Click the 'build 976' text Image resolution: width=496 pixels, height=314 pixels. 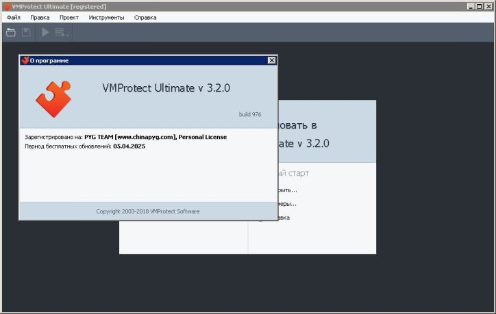pyautogui.click(x=250, y=114)
